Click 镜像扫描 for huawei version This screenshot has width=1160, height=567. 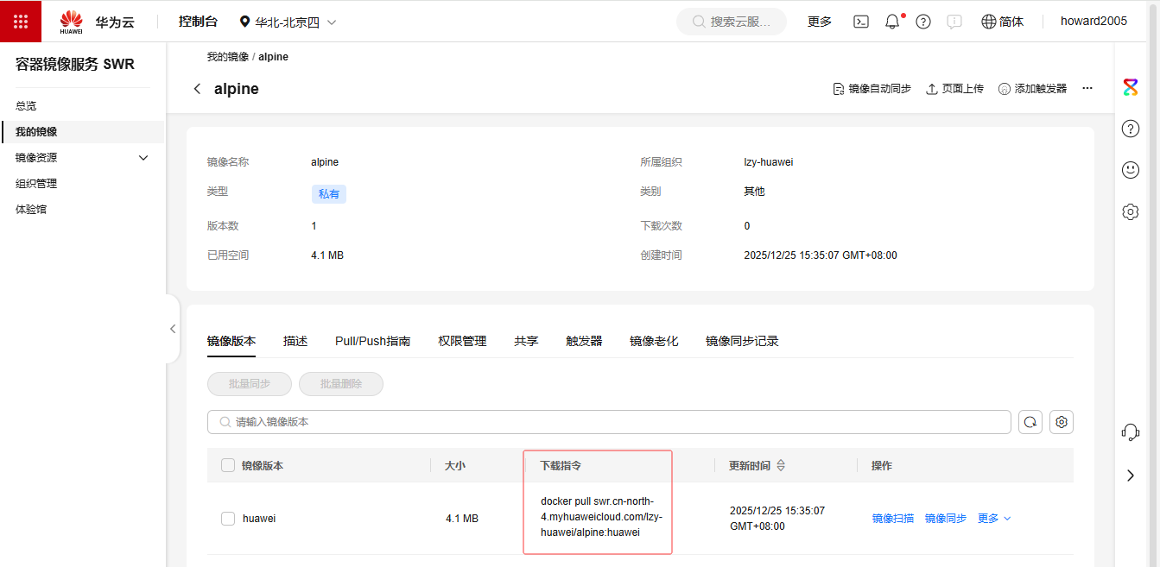tap(893, 519)
